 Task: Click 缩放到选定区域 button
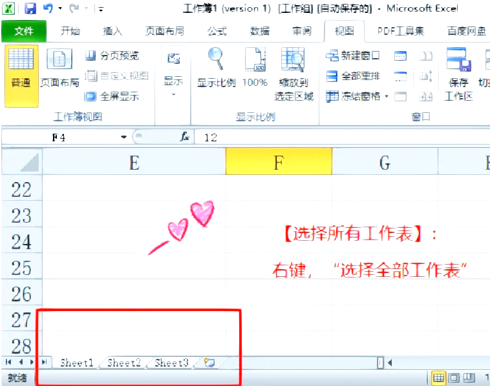(x=293, y=75)
